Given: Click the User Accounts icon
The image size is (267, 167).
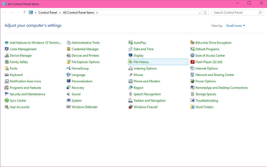Looking at the screenshot, I should click(7, 107).
